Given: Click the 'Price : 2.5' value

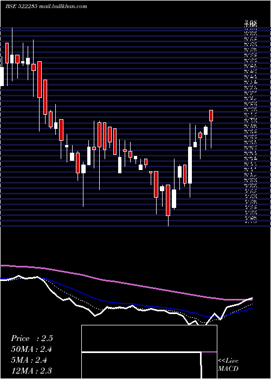Looking at the screenshot, I should [x=31, y=338].
